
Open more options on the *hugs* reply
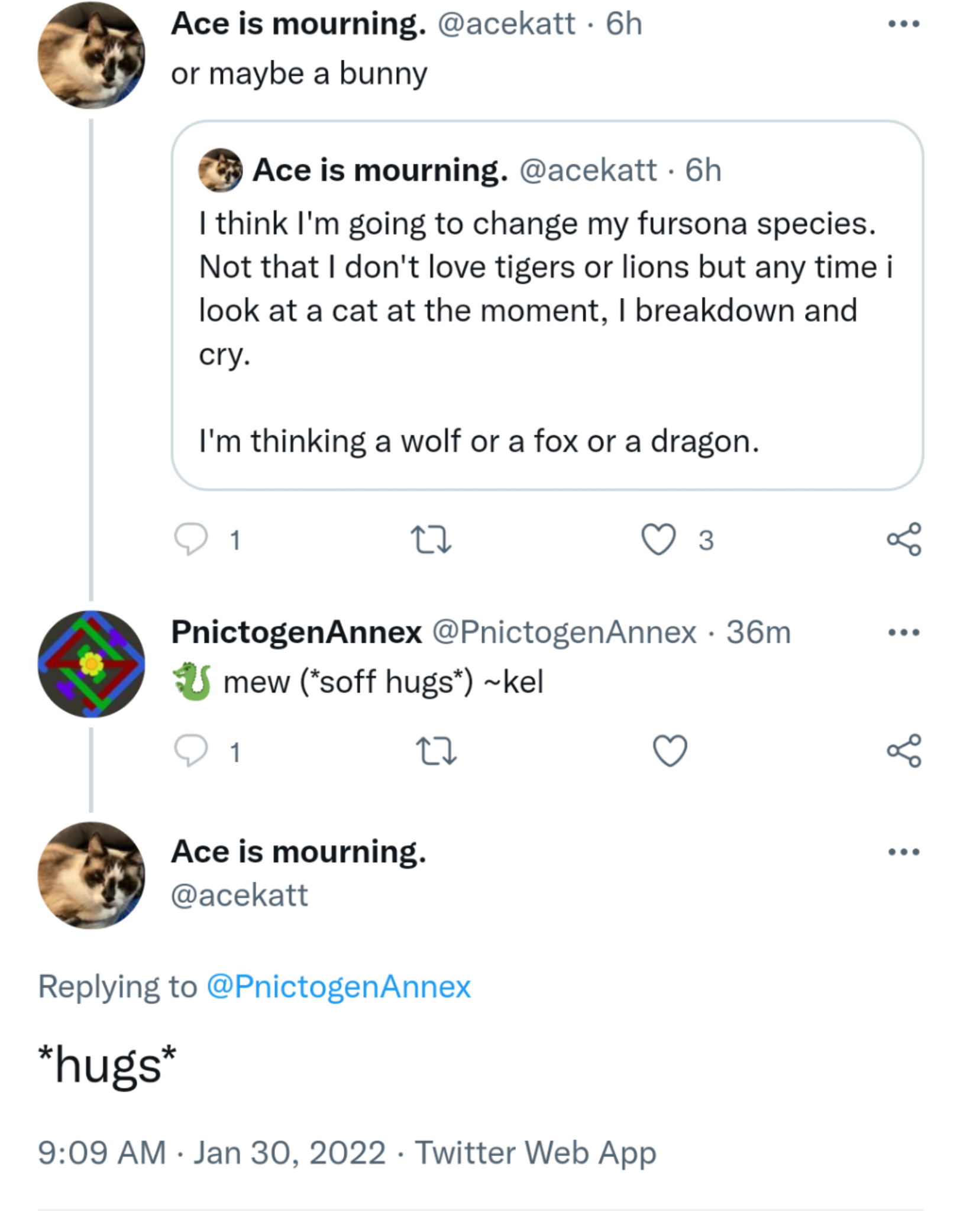904,851
